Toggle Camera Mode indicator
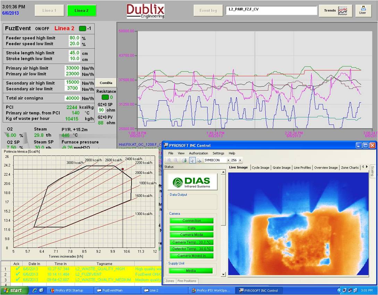The width and height of the screenshot is (378, 295). click(x=192, y=235)
